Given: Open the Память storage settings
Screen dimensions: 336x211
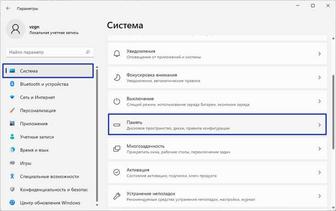Looking at the screenshot, I should click(x=217, y=125).
